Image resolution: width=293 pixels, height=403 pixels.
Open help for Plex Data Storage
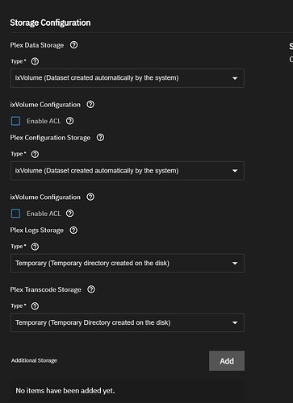[73, 45]
